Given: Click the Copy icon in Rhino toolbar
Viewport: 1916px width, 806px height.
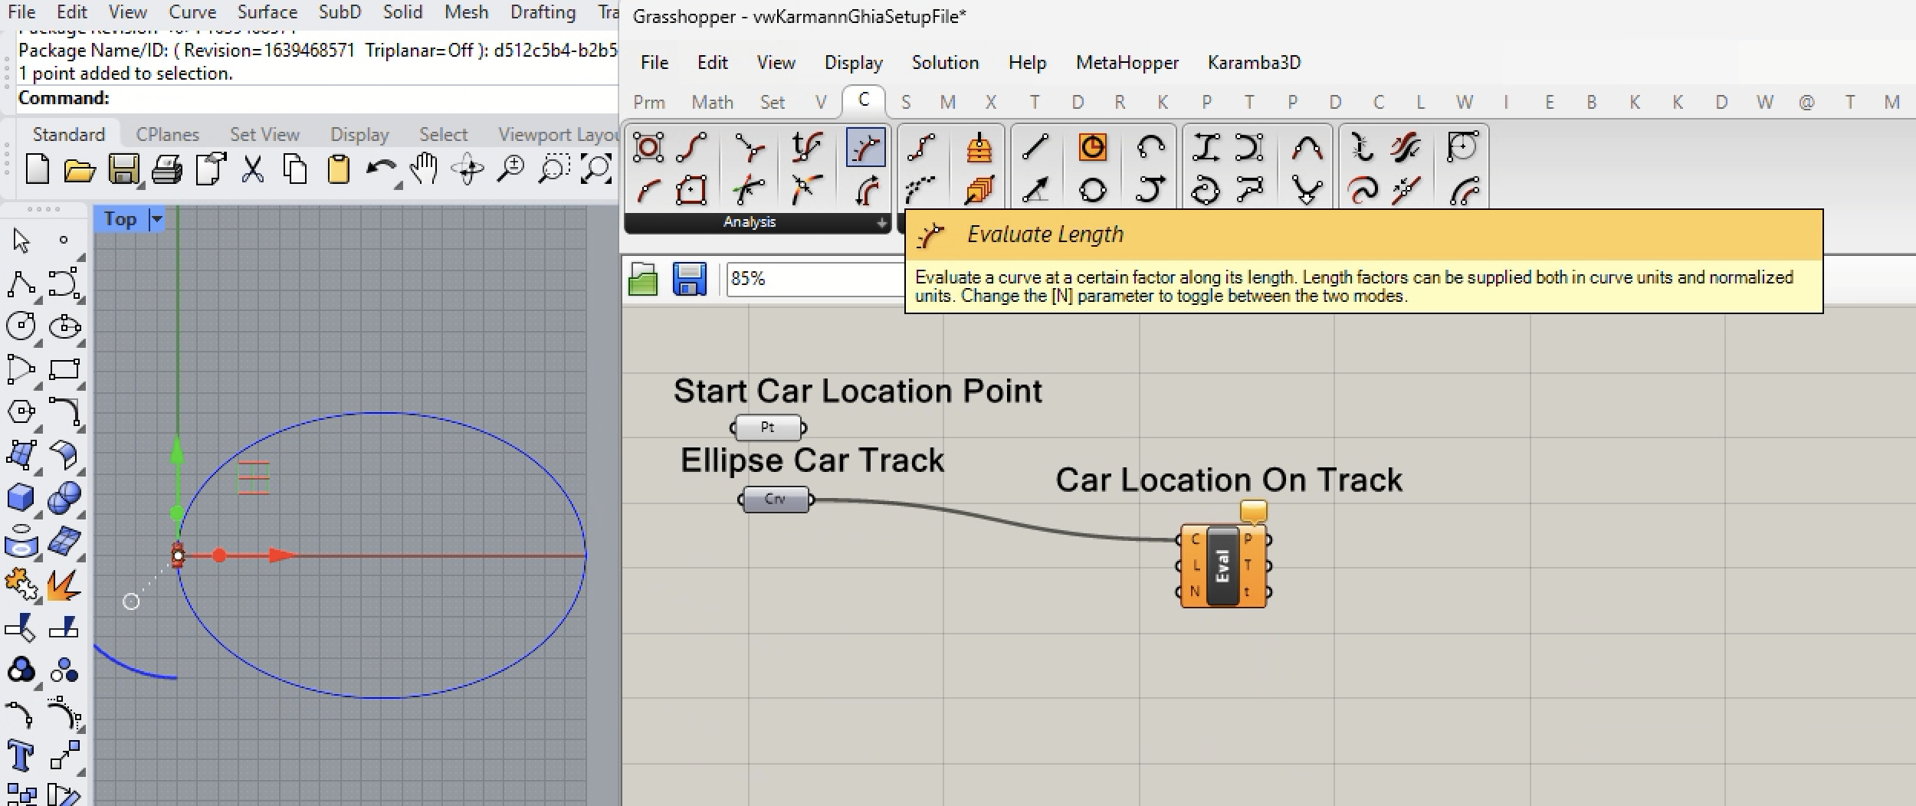Looking at the screenshot, I should [295, 169].
